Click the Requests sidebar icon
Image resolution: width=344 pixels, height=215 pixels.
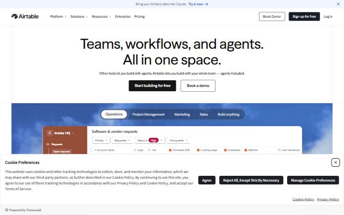(x=48, y=144)
